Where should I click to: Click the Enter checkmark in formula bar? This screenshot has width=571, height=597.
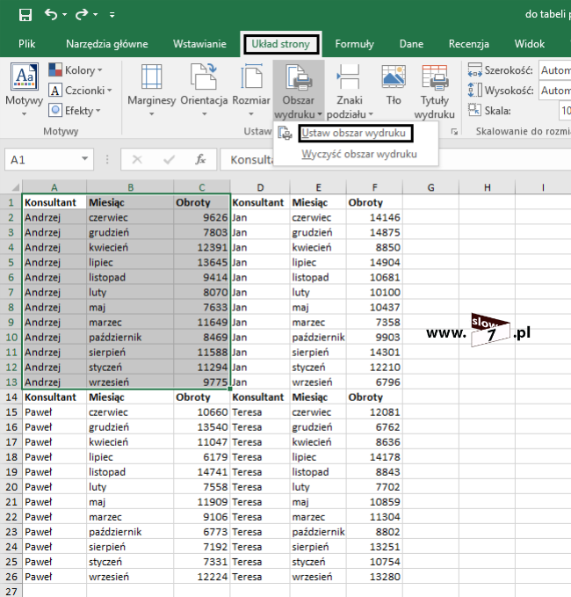pyautogui.click(x=169, y=159)
